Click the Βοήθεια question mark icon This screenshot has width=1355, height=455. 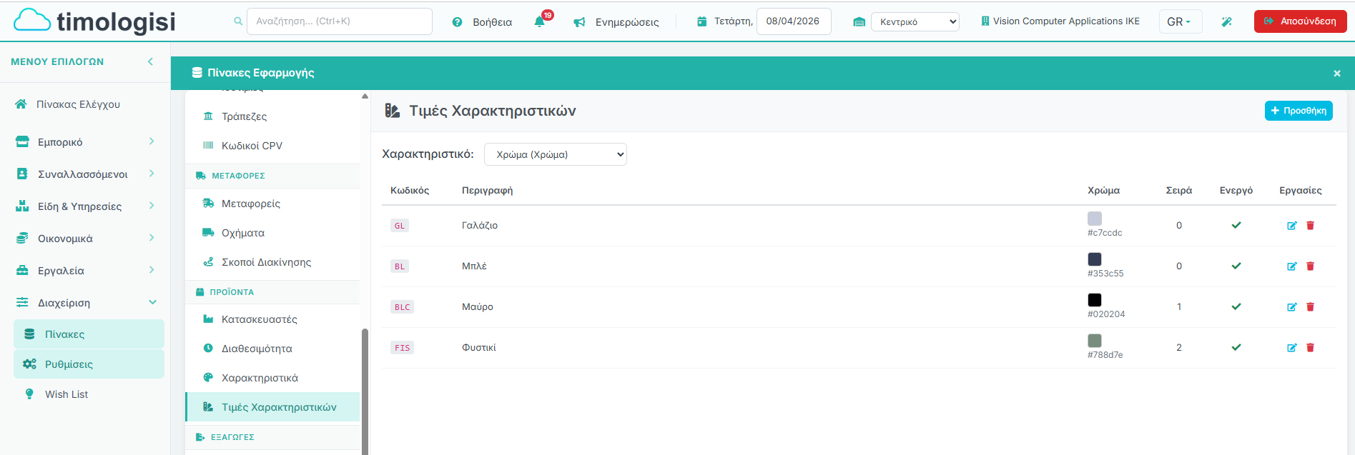(457, 22)
